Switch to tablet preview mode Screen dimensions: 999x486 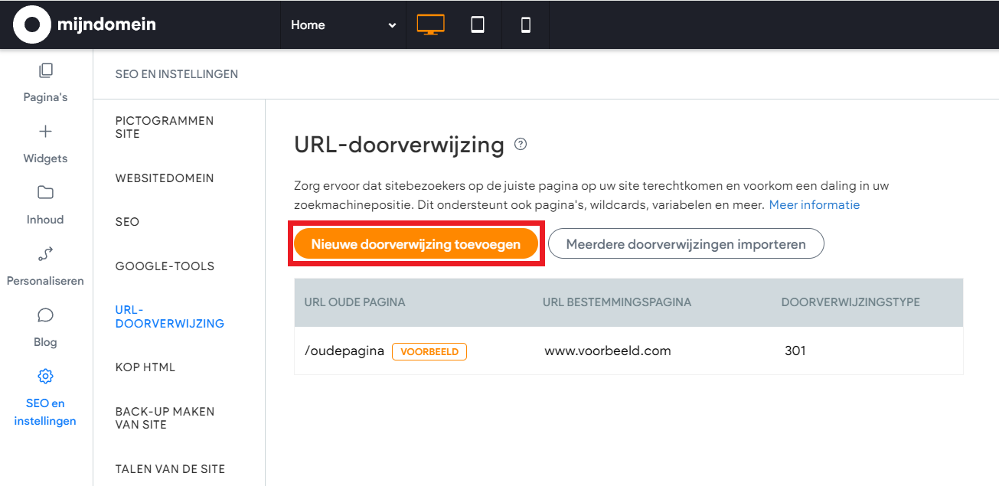click(478, 24)
